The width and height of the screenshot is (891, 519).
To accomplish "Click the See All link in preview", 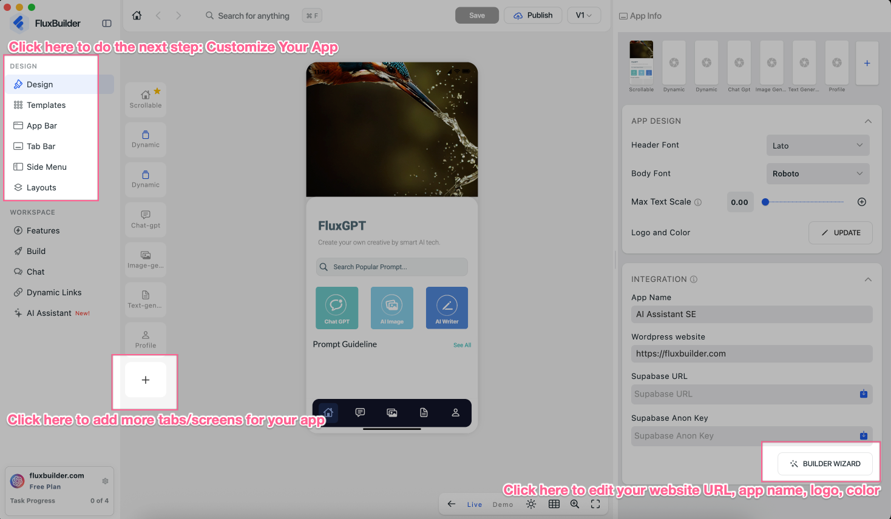I will [x=462, y=345].
